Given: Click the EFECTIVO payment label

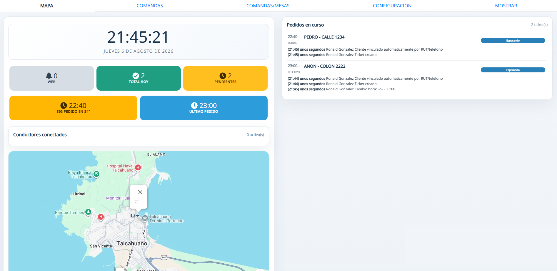Looking at the screenshot, I should (x=294, y=72).
